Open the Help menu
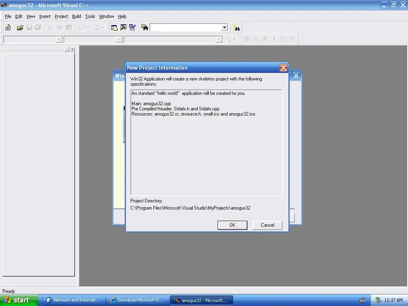The width and height of the screenshot is (408, 306). pyautogui.click(x=122, y=16)
